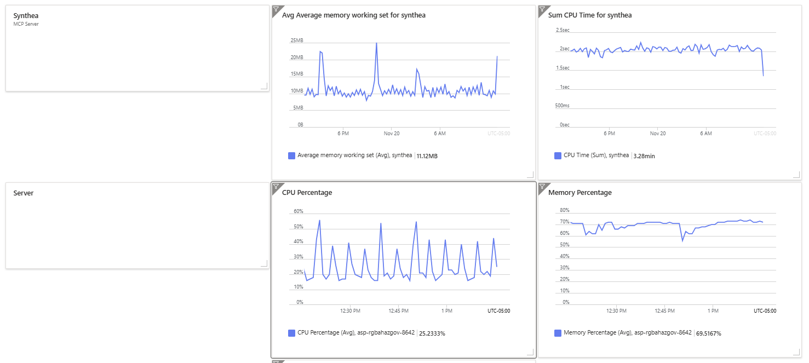
Task: Select the "Server" tile title
Action: 24,193
